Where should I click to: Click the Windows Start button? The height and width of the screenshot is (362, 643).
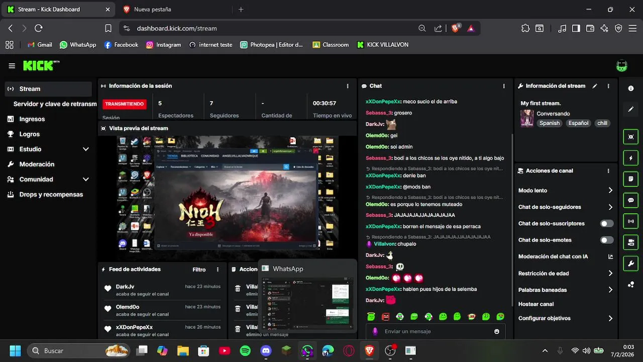click(x=15, y=350)
